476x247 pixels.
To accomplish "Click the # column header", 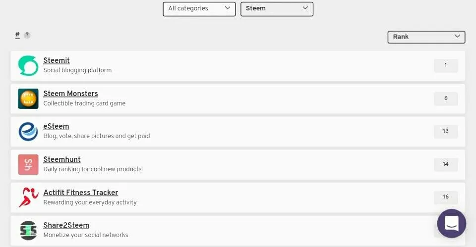I will [x=17, y=35].
